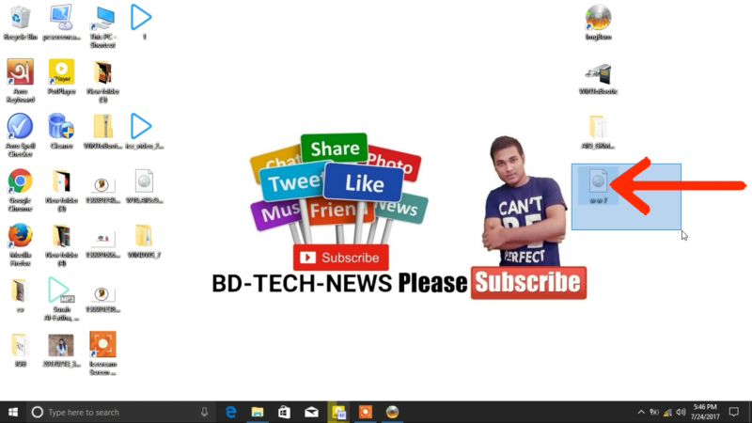This screenshot has height=423, width=752.
Task: Activate the Cortana microphone in search box
Action: 204,412
